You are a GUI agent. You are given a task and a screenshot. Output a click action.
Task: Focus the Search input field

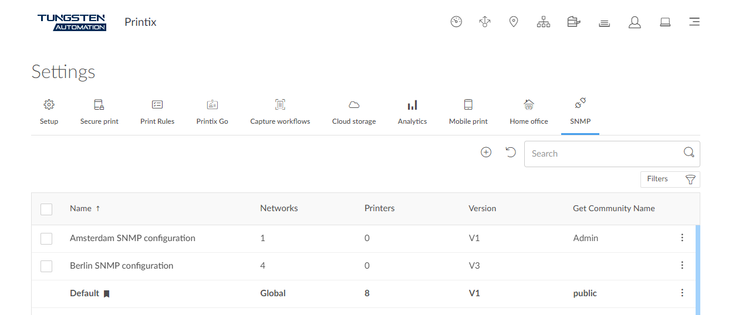[605, 154]
